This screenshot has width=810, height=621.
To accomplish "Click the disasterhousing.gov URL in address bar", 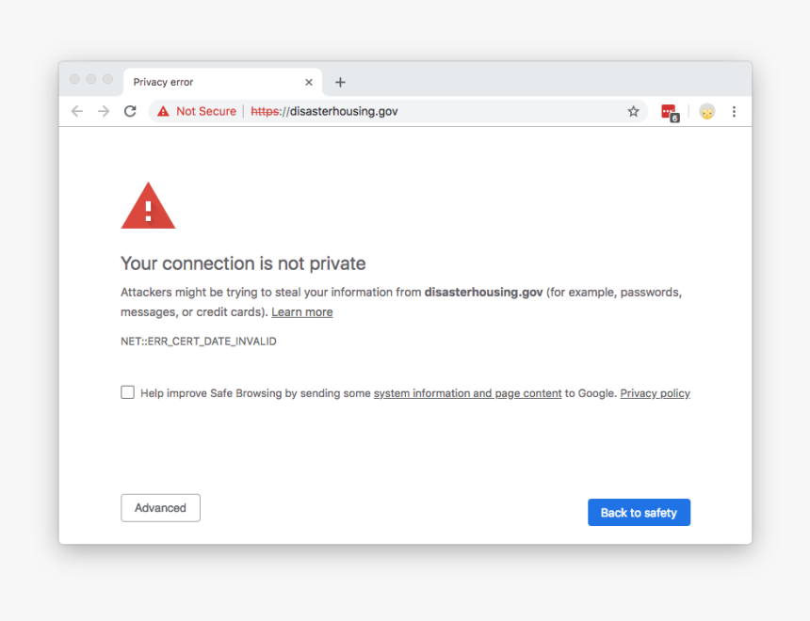I will click(x=324, y=111).
